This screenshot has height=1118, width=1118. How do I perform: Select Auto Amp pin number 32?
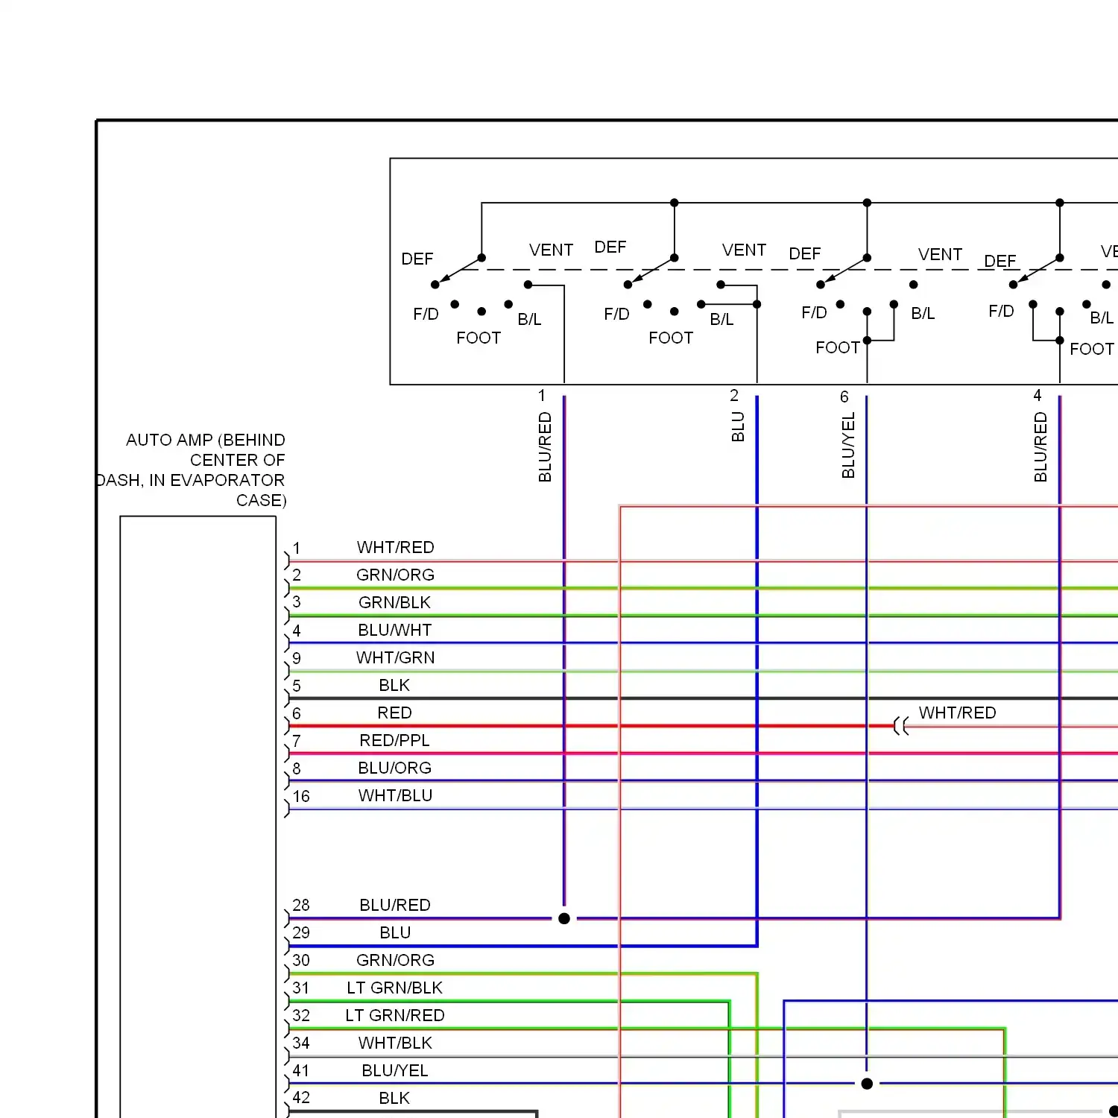301,1016
